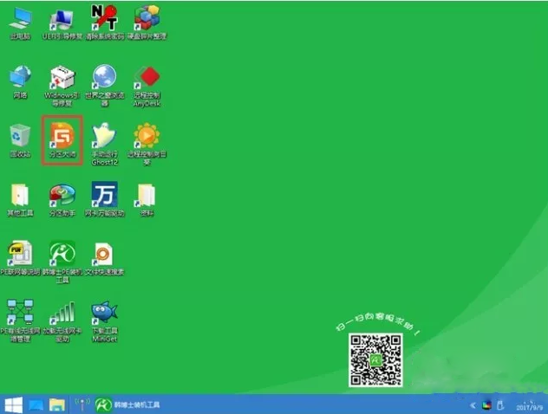Open the 此电脑 (This PC) desktop icon
Screen dimensions: 548x414
(20, 19)
